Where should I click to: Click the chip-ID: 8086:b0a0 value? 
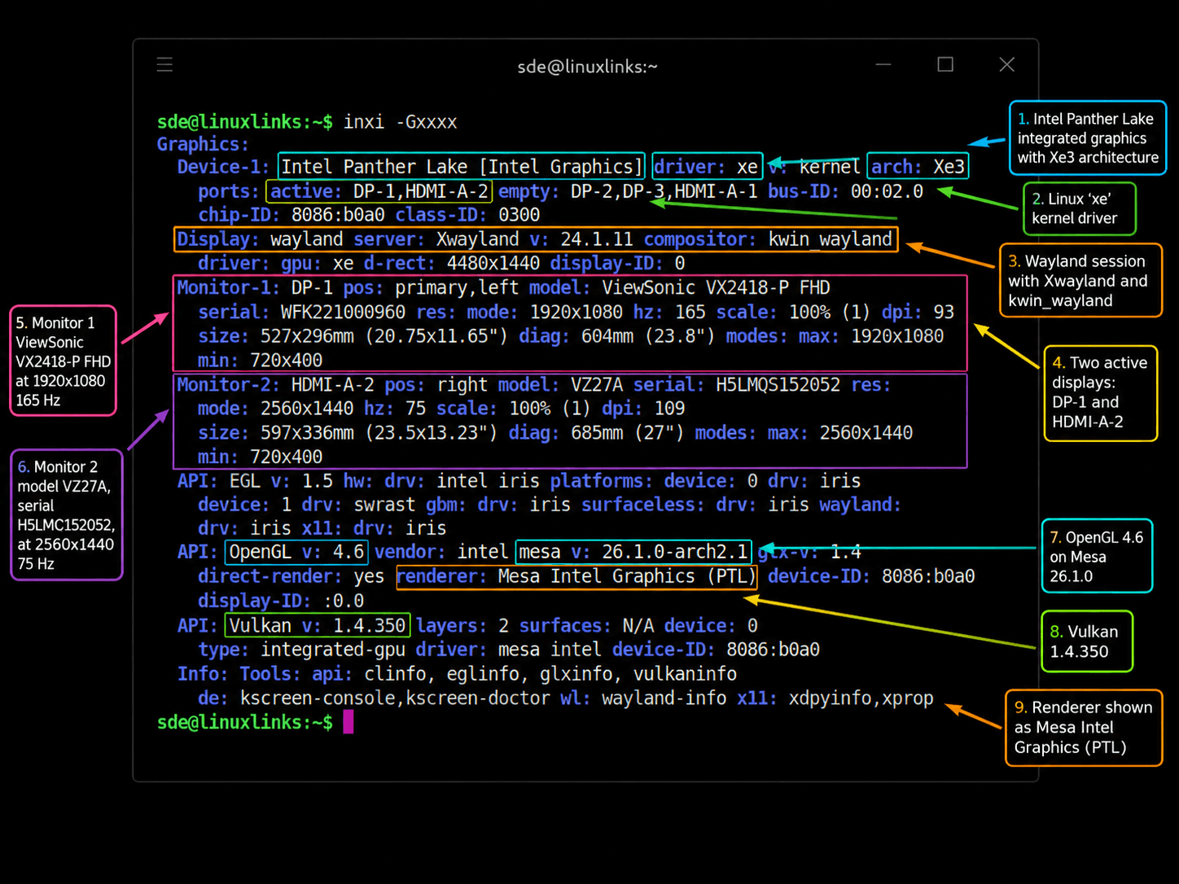click(291, 215)
